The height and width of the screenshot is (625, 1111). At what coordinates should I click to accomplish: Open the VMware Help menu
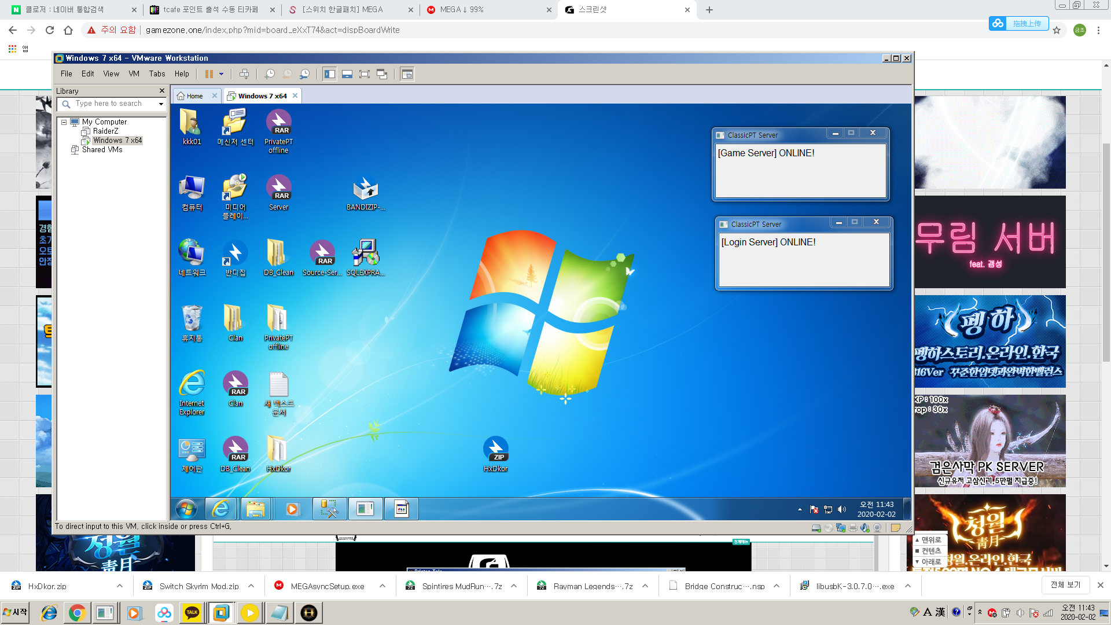pyautogui.click(x=182, y=73)
